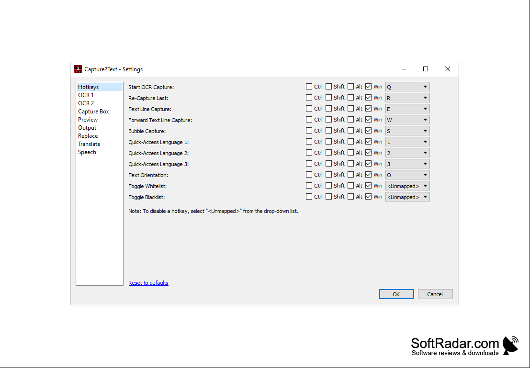Image resolution: width=530 pixels, height=368 pixels.
Task: Show the Speech settings page
Action: (99, 152)
